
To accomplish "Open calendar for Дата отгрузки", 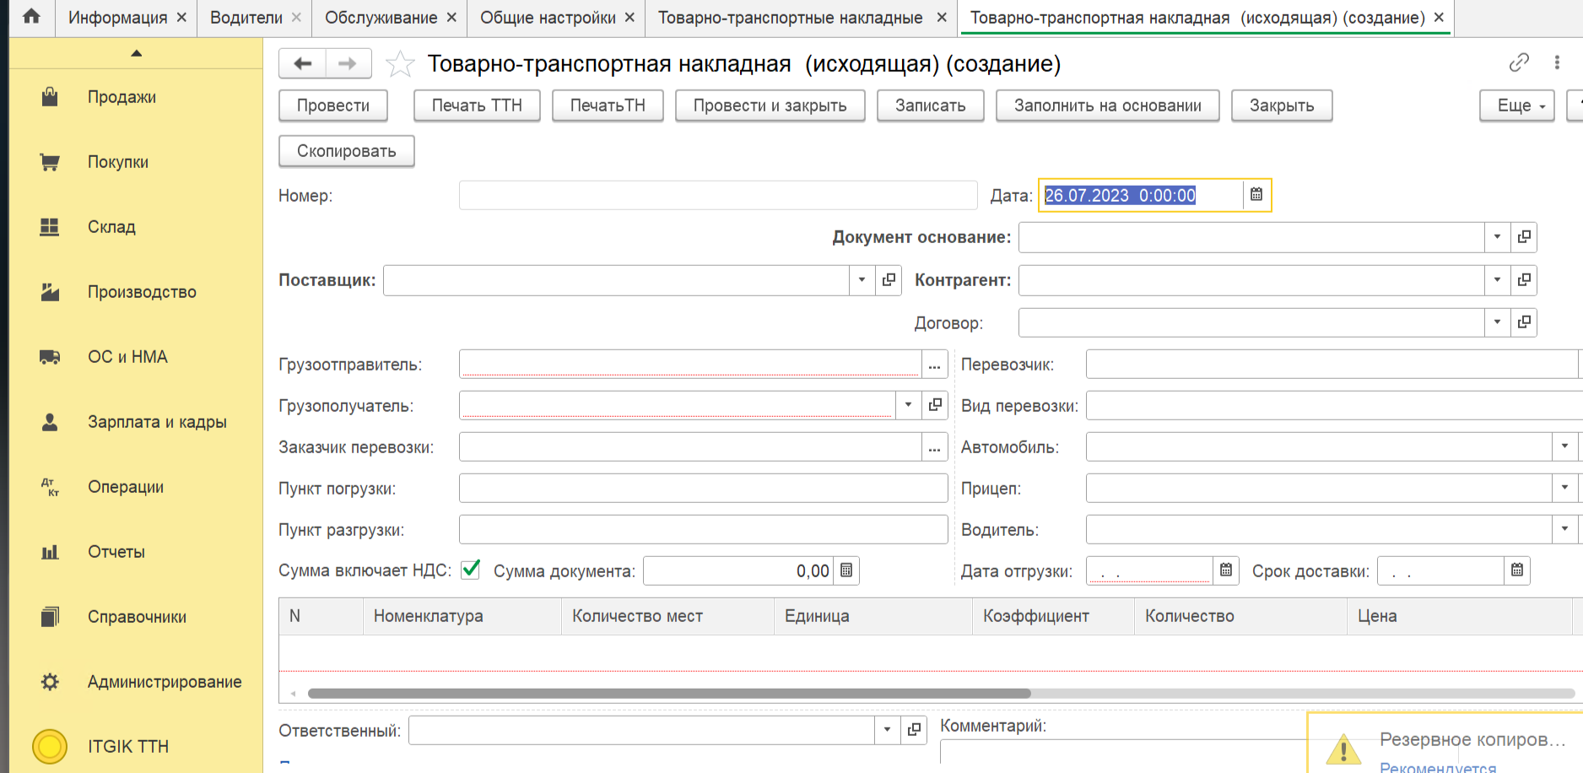I will 1226,570.
